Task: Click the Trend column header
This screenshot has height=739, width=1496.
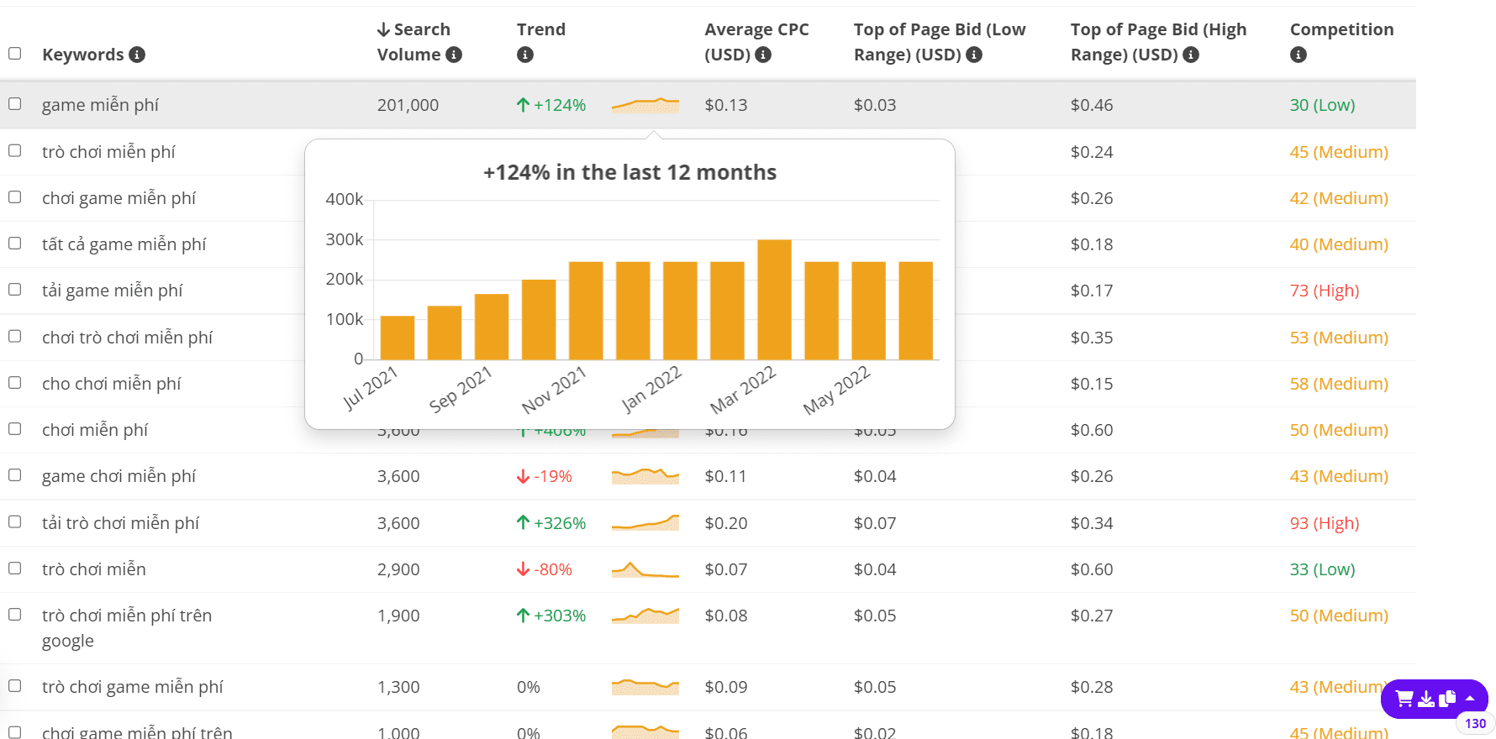Action: point(541,29)
